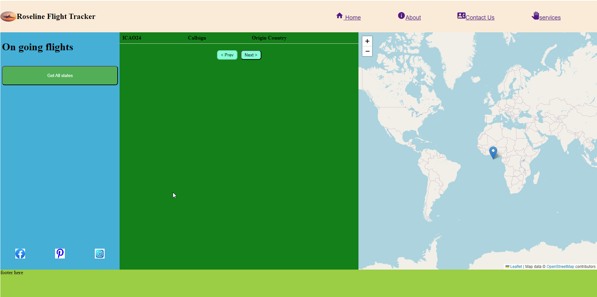
Task: Open the Contact Us page
Action: coord(480,17)
